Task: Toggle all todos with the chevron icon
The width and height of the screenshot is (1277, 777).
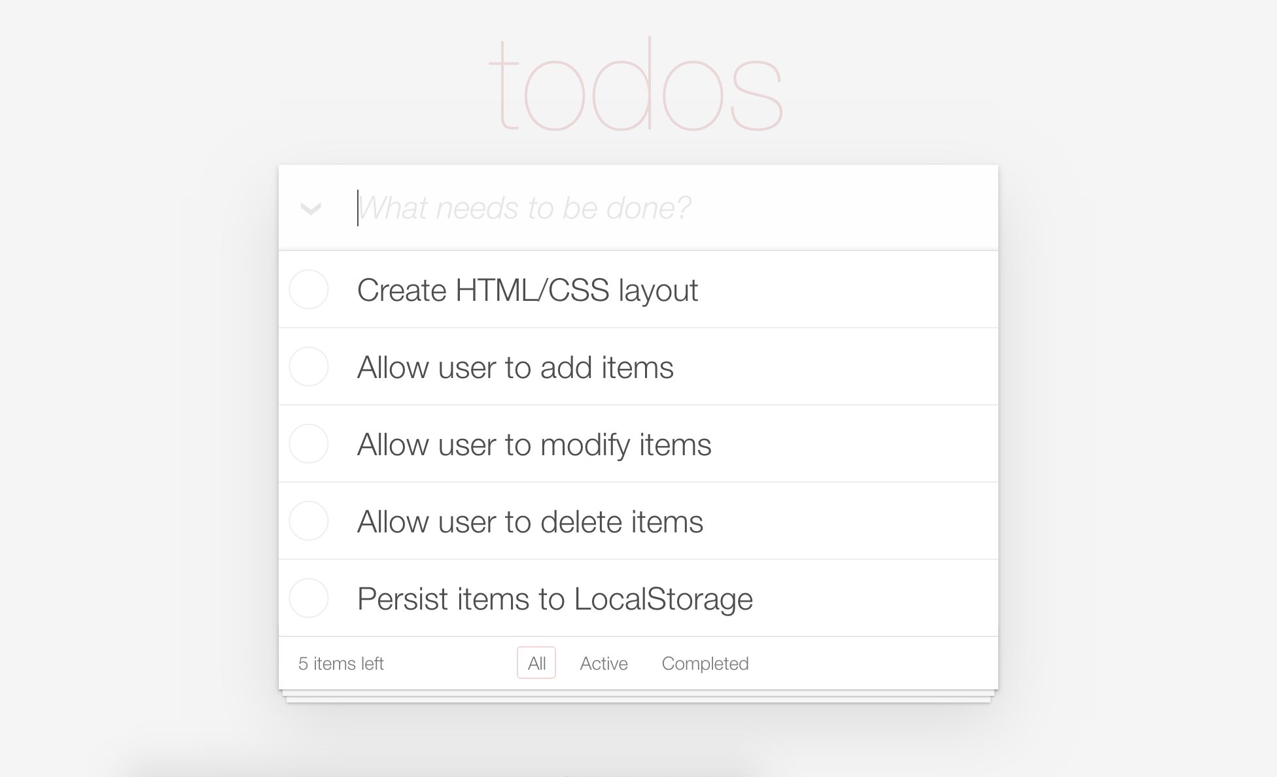Action: pos(311,209)
